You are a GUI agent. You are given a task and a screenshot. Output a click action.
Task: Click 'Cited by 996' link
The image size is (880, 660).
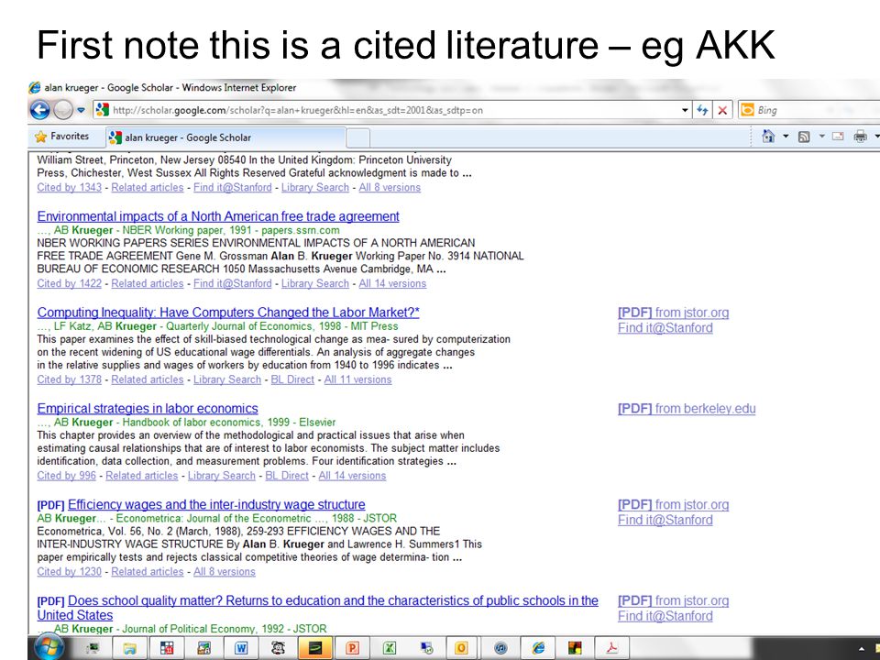[x=66, y=476]
